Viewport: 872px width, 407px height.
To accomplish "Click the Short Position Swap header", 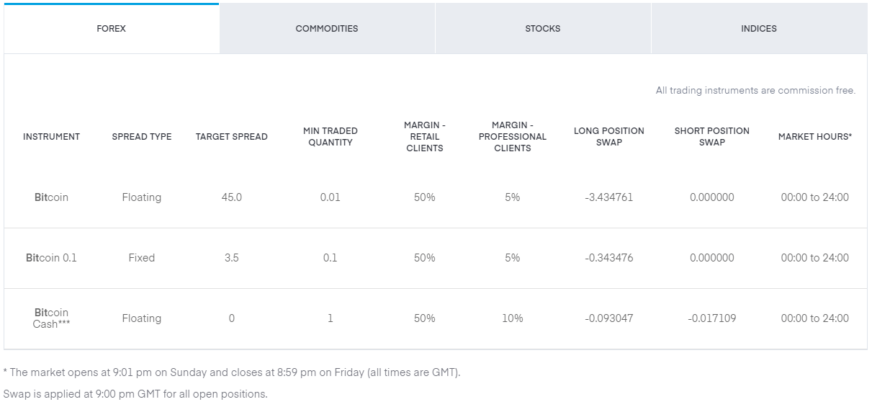I will click(711, 137).
